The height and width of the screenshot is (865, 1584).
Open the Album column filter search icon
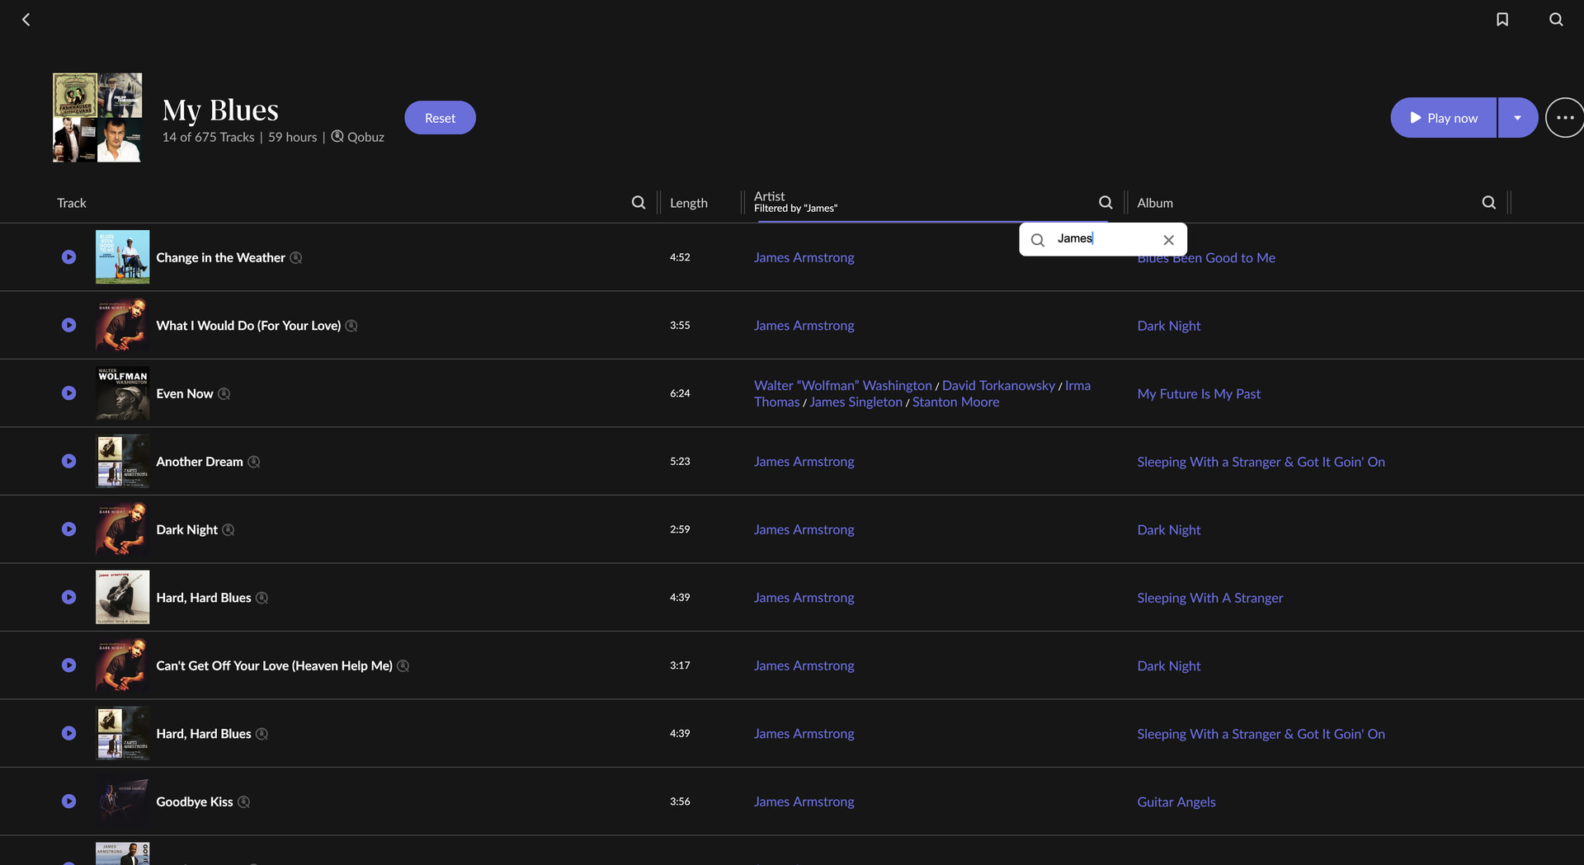coord(1488,203)
